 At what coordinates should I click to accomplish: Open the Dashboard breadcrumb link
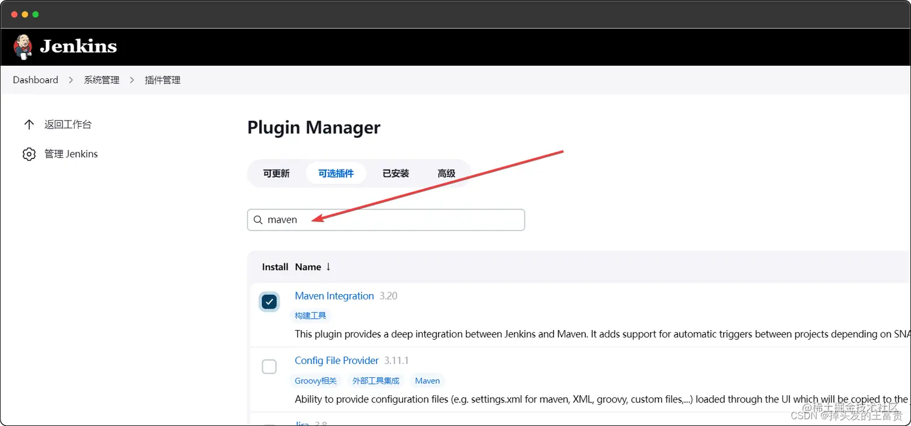pos(36,80)
